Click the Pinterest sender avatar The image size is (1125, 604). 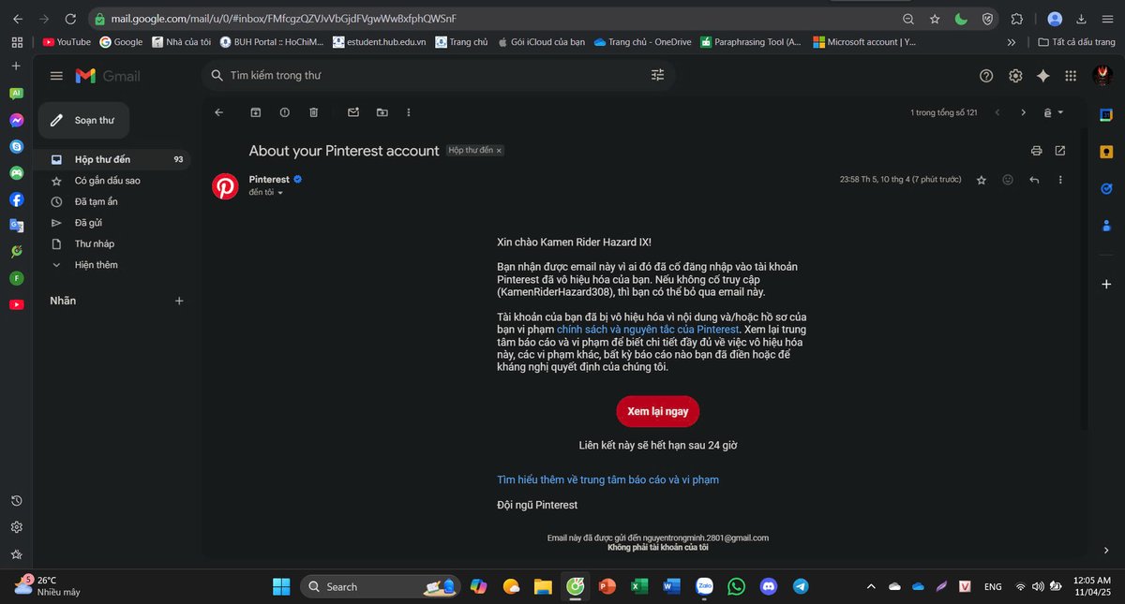pyautogui.click(x=225, y=186)
